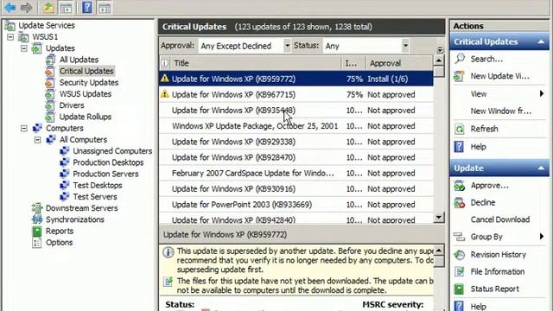Select Update for Windows XP (KB935448) row
Screen dimensions: 553x311
click(296, 111)
